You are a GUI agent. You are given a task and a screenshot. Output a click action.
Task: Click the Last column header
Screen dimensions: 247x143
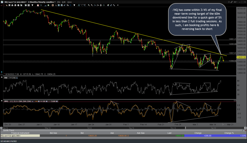[169, 133]
